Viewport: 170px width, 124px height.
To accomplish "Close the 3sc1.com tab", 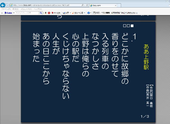I will click(115, 5).
